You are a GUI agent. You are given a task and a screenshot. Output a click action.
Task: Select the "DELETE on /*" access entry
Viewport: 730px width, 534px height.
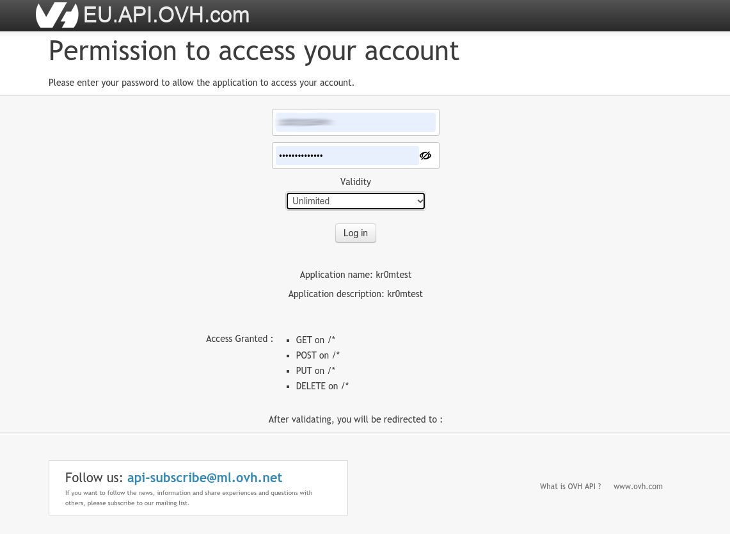(322, 386)
